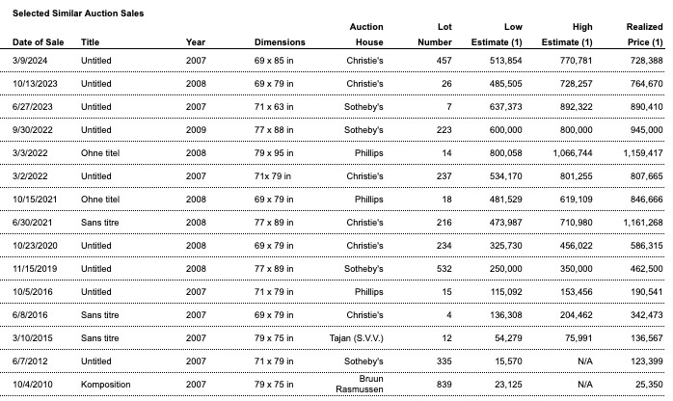Select the "79 x 95 in" dimensions cell
Screen dimensions: 673x401
pyautogui.click(x=277, y=152)
